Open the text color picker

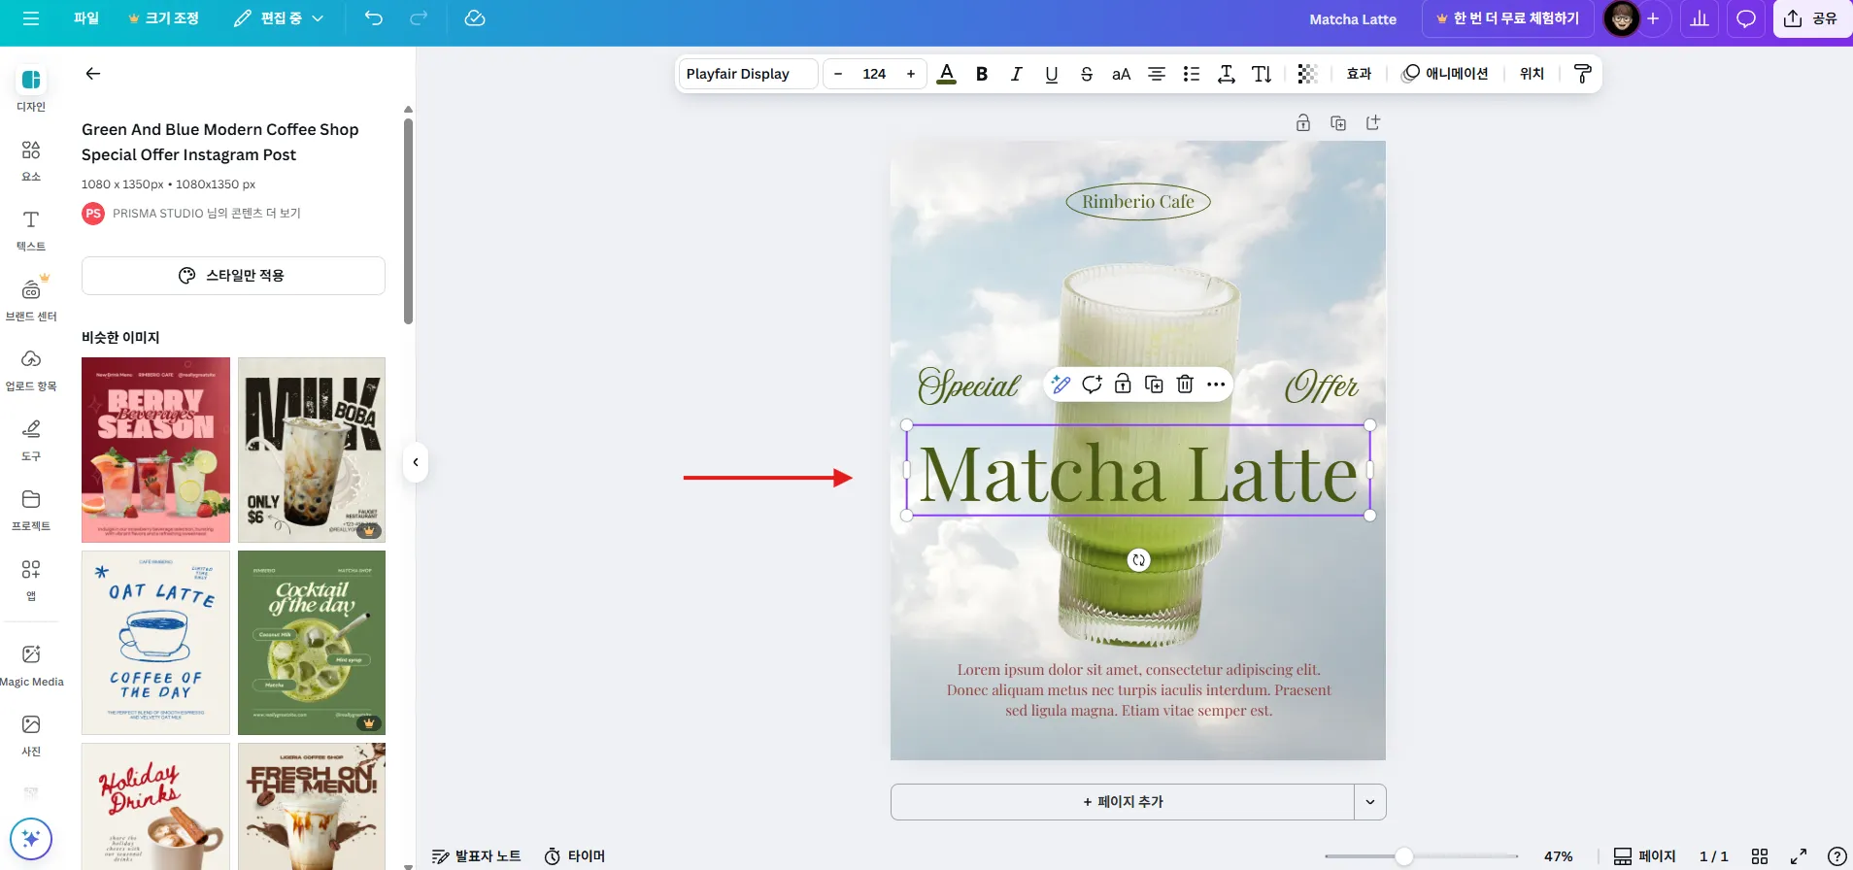point(946,74)
